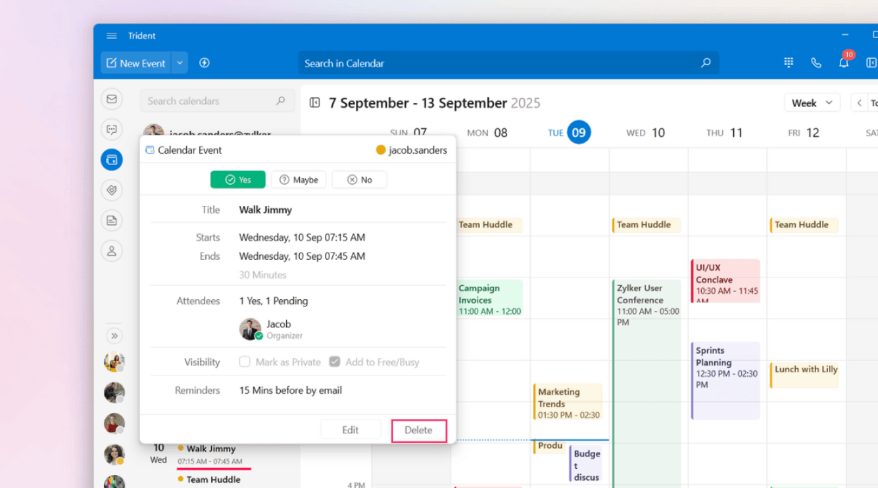Click 15 Mins before by email reminder
The height and width of the screenshot is (488, 878).
point(291,390)
